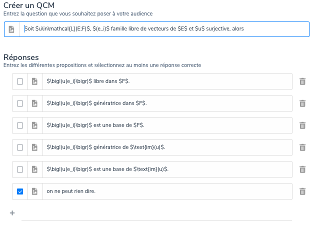Delete the 'base de $\text{im}(u)$' answer
This screenshot has height=237, width=321.
(x=302, y=169)
